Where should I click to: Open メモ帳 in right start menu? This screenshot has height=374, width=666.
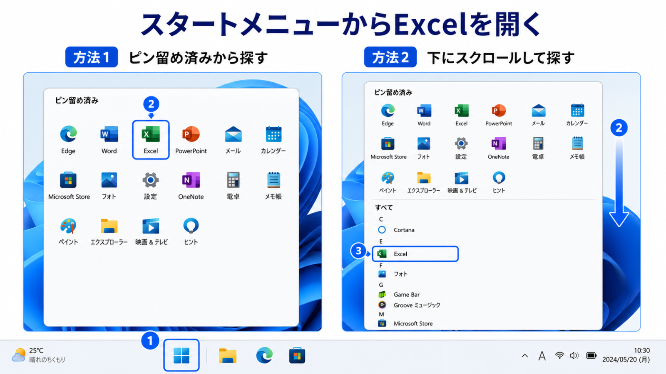[577, 148]
